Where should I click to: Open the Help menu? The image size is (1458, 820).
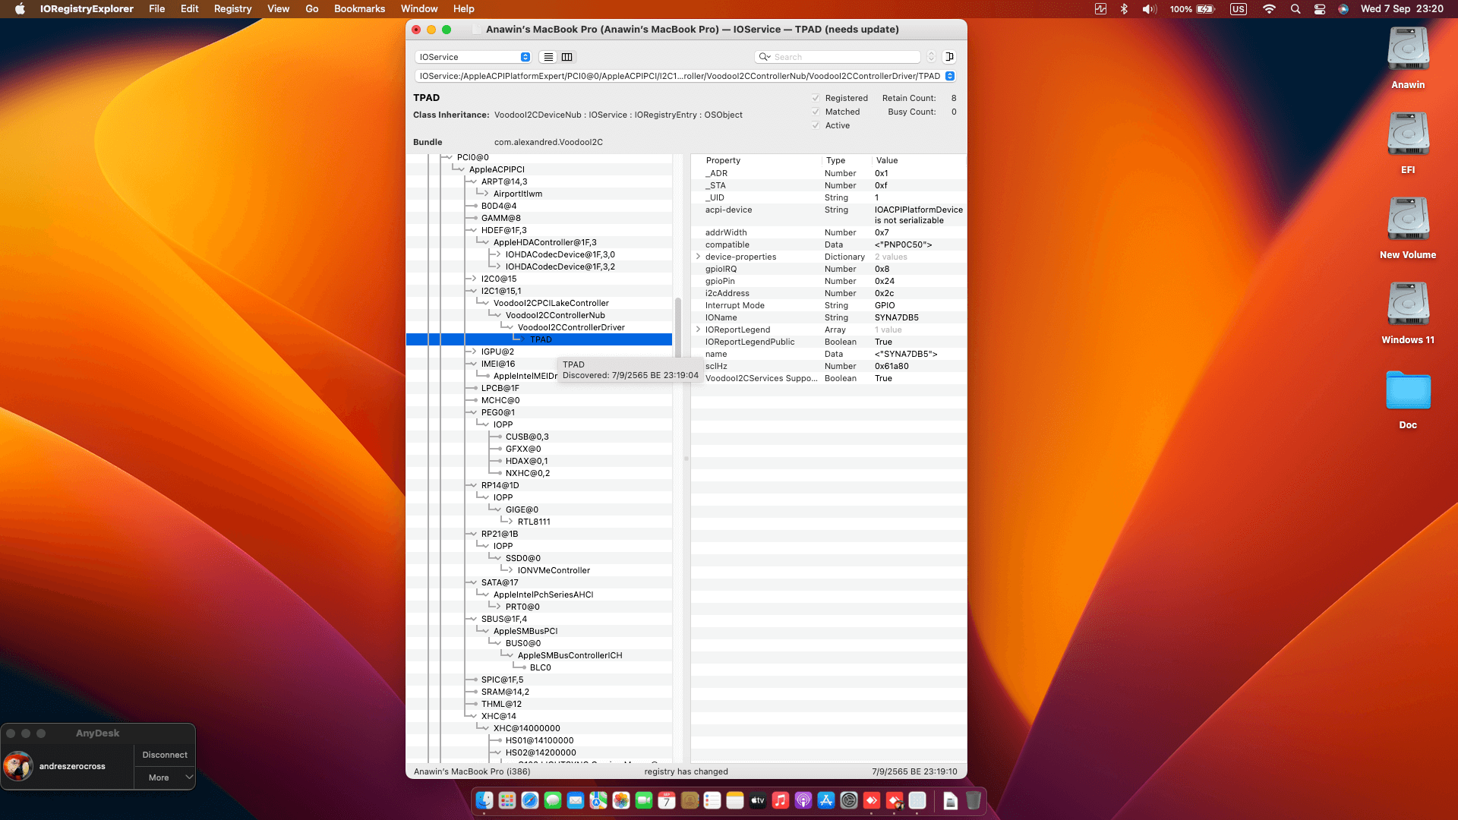(x=463, y=9)
